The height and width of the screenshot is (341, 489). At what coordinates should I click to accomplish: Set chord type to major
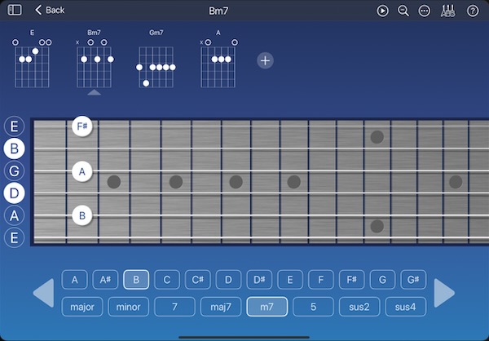(82, 307)
